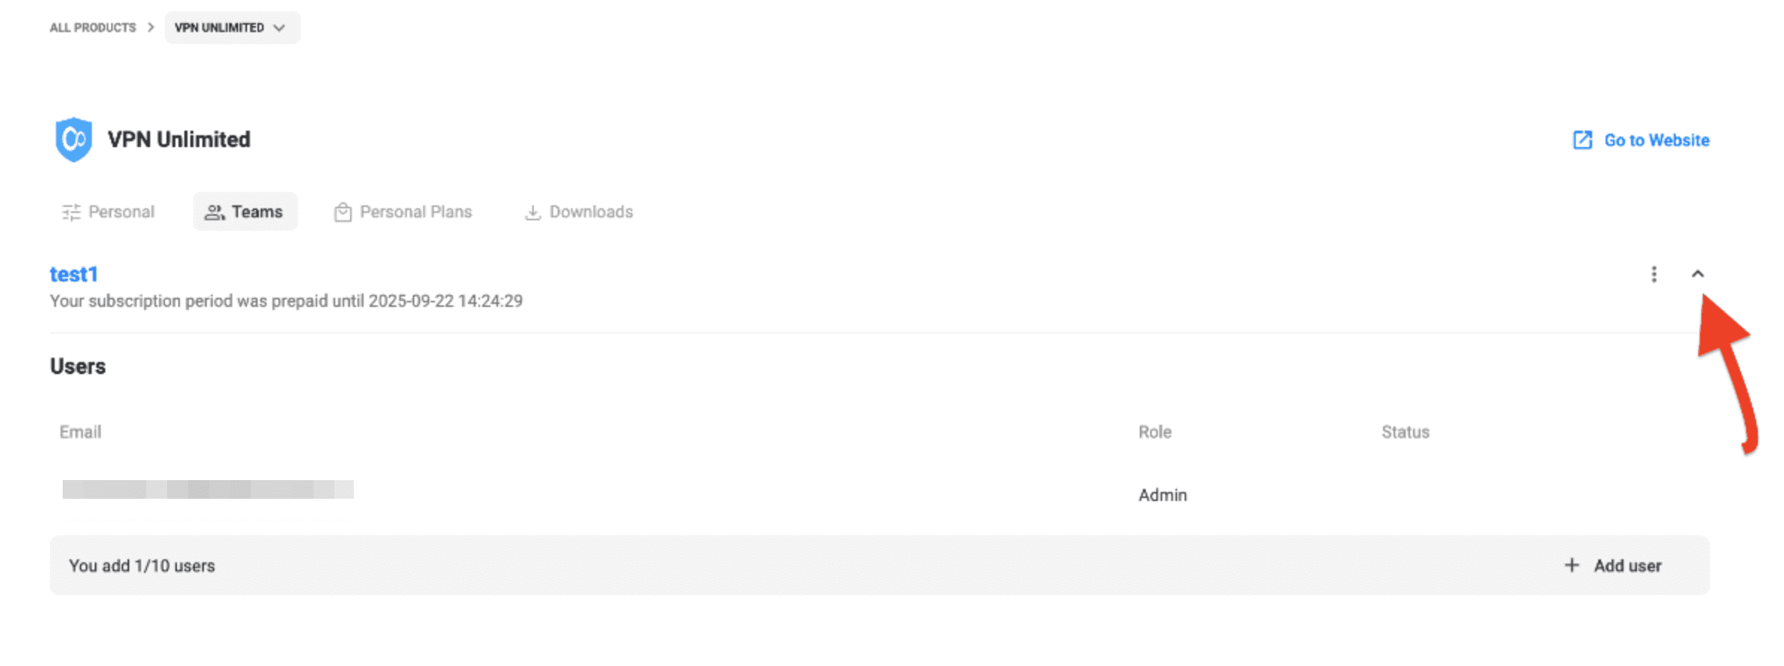The height and width of the screenshot is (666, 1784).
Task: Go to All Products breadcrumb
Action: pos(93,28)
